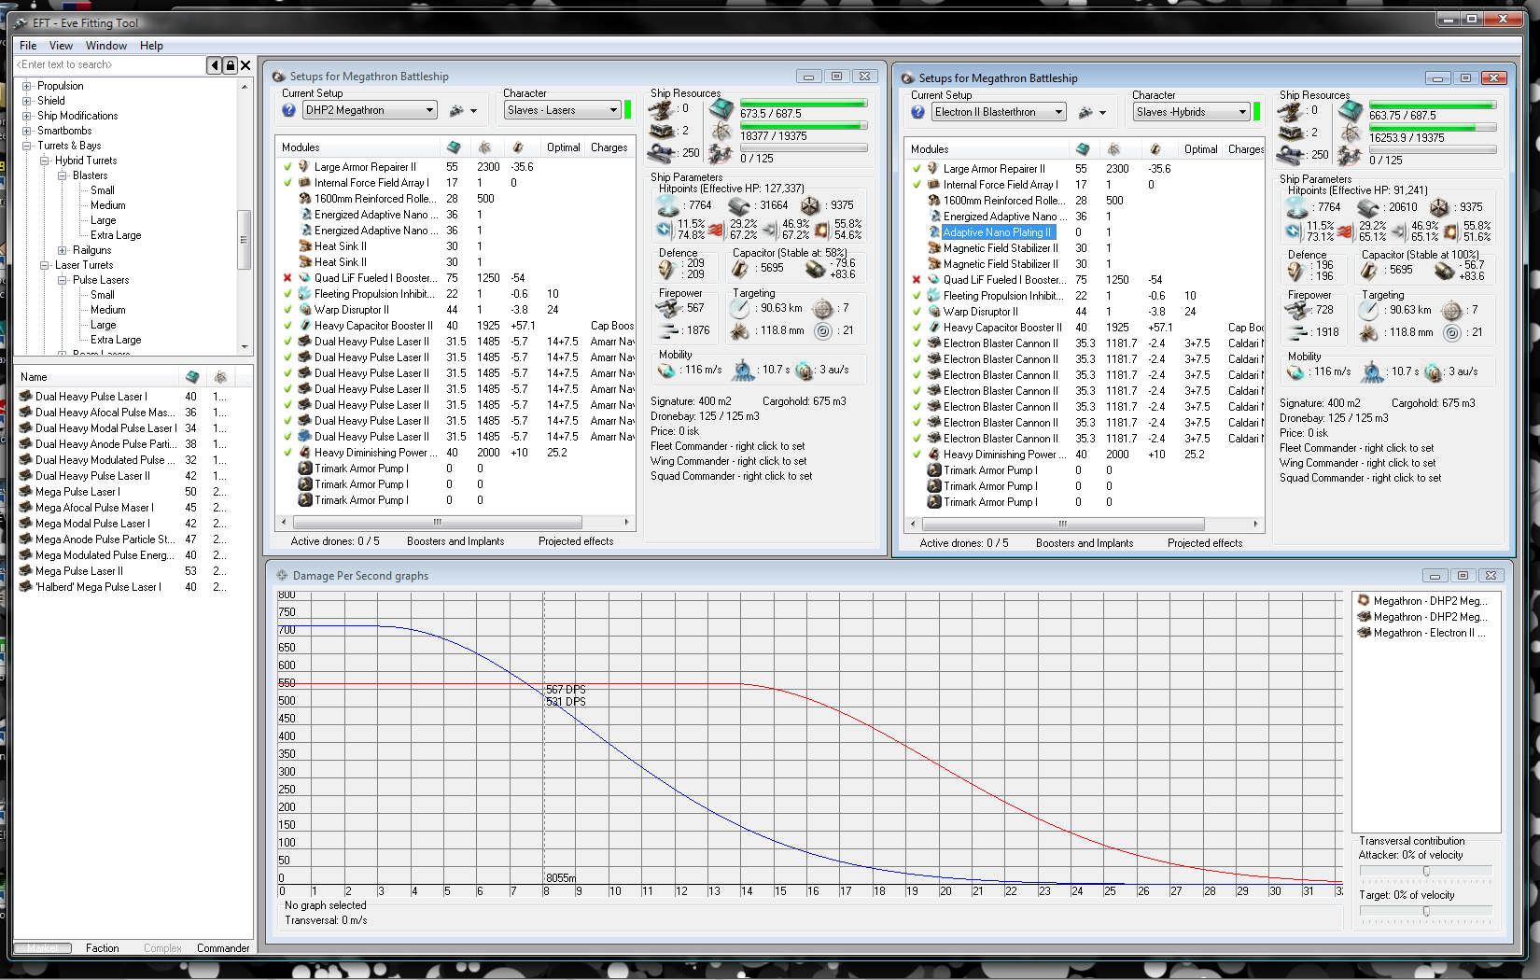Open the Slaves -Hybrids character dropdown
Viewport: 1540px width, 980px height.
pos(1242,112)
